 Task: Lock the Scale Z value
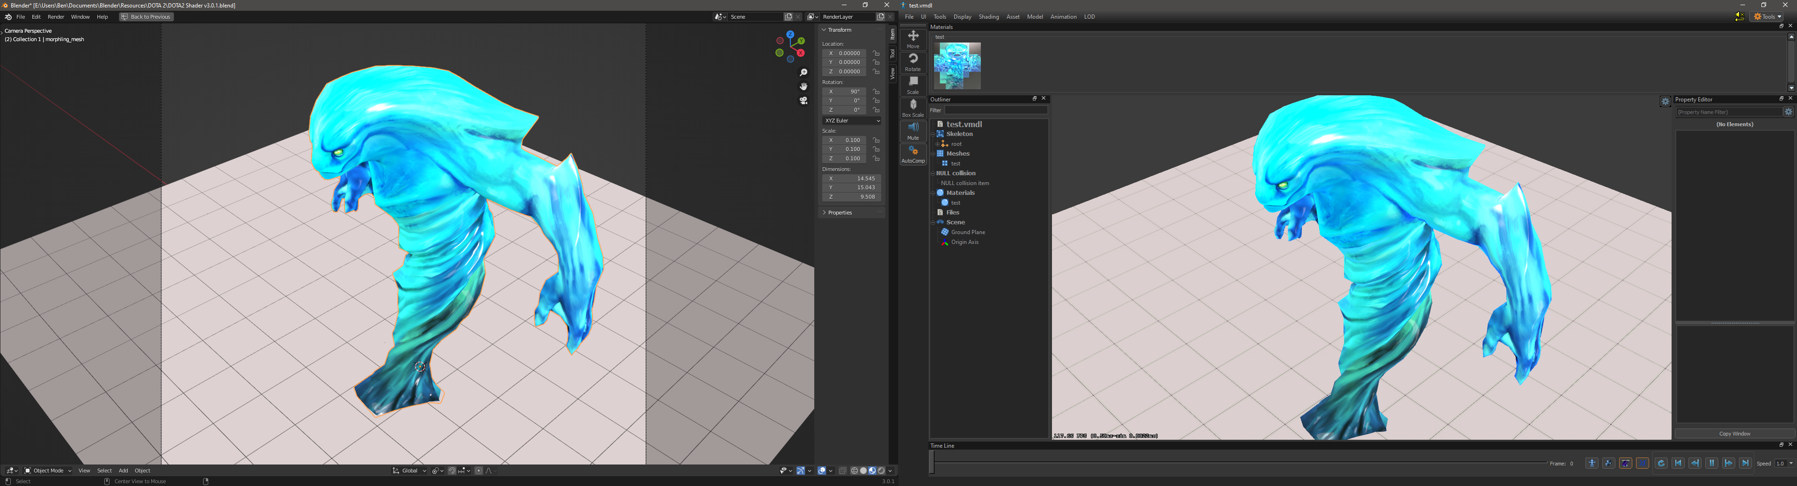point(877,158)
